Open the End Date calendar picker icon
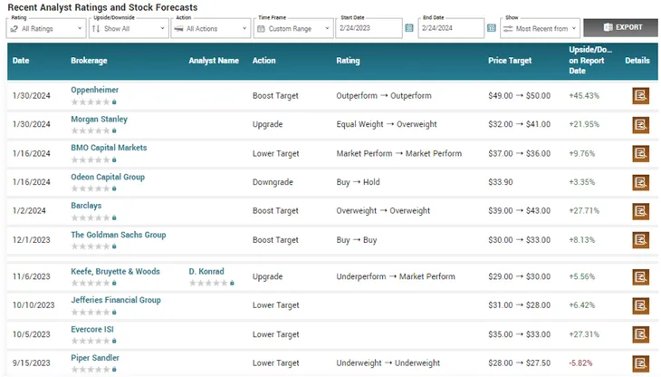661x377 pixels. (491, 28)
